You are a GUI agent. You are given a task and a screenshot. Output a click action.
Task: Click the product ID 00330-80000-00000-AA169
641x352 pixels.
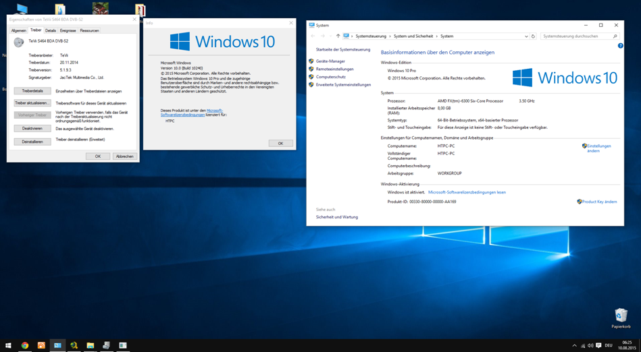pyautogui.click(x=433, y=202)
